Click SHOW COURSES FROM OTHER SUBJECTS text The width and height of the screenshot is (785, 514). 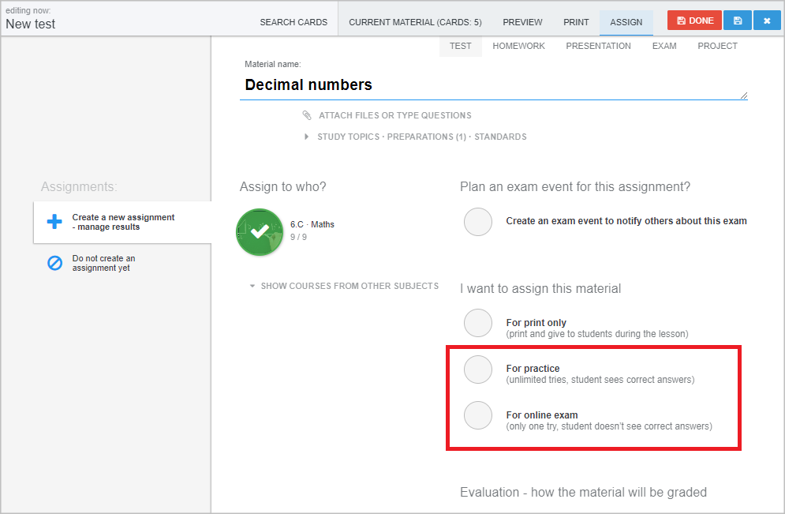(350, 286)
